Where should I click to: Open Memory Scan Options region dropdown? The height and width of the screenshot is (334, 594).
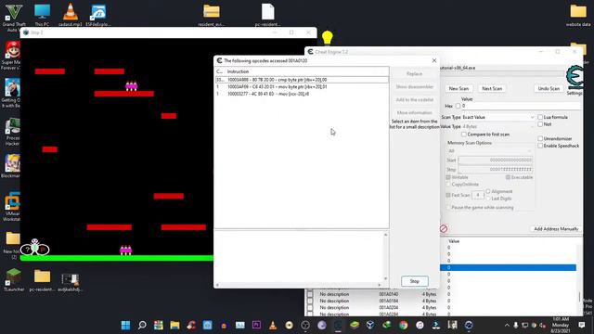pyautogui.click(x=489, y=151)
